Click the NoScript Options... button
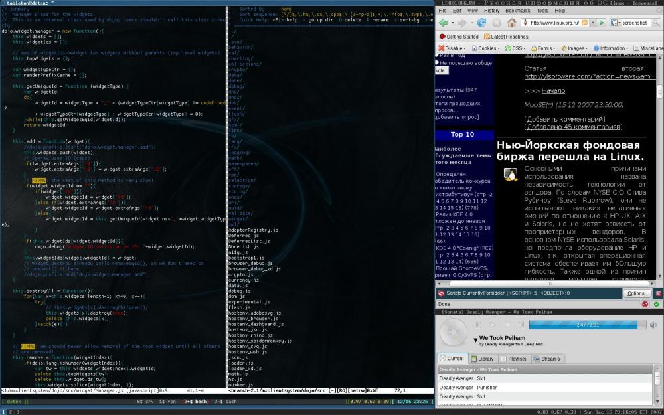Image resolution: width=664 pixels, height=415 pixels. [x=637, y=293]
